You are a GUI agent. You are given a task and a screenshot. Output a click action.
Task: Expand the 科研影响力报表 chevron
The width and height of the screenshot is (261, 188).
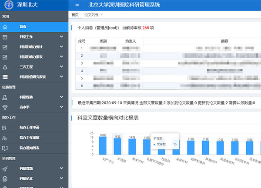(61, 57)
